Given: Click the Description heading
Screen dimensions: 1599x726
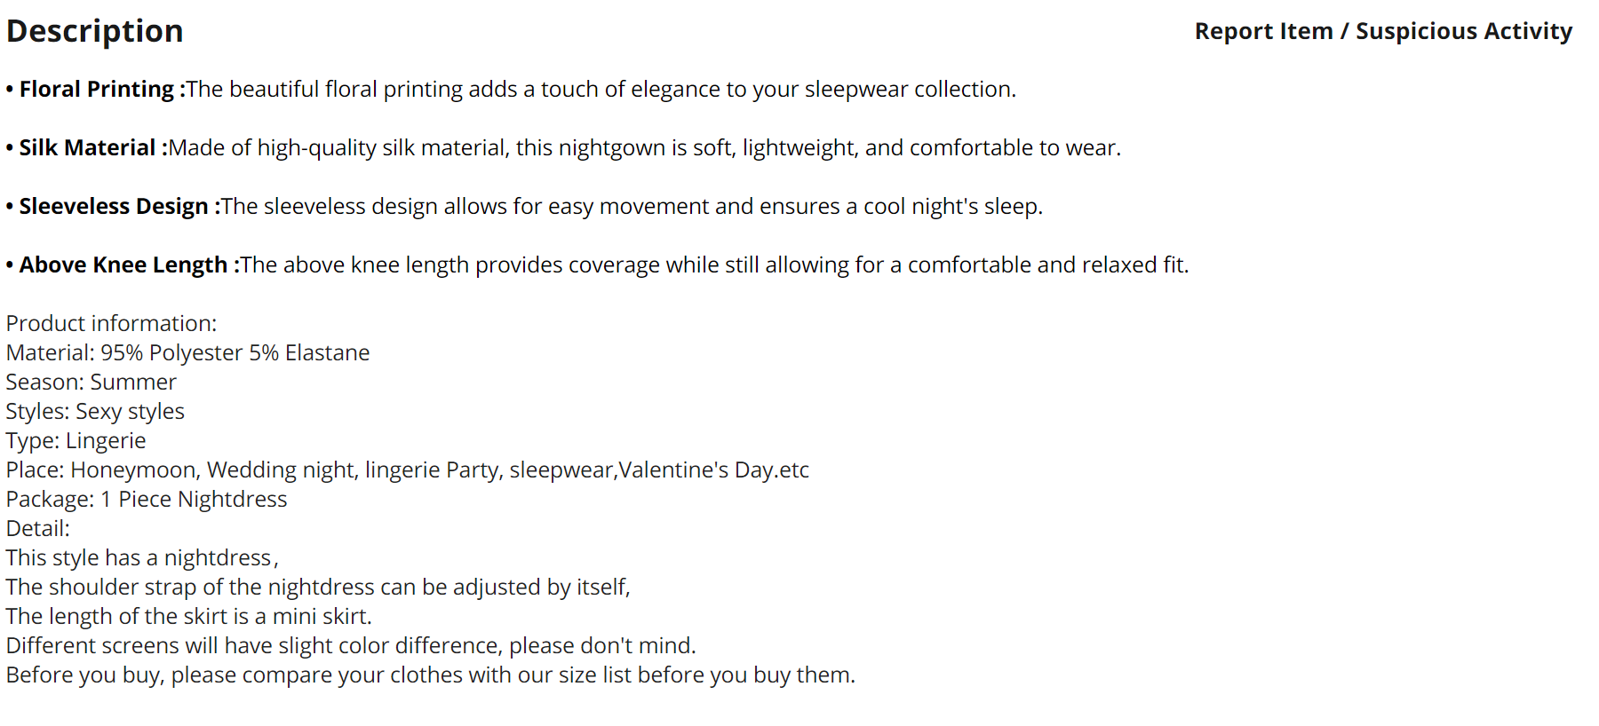Looking at the screenshot, I should coord(95,31).
